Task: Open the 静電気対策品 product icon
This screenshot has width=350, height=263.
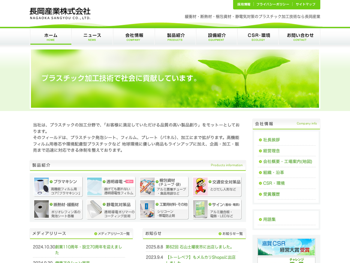Action: pos(94,209)
